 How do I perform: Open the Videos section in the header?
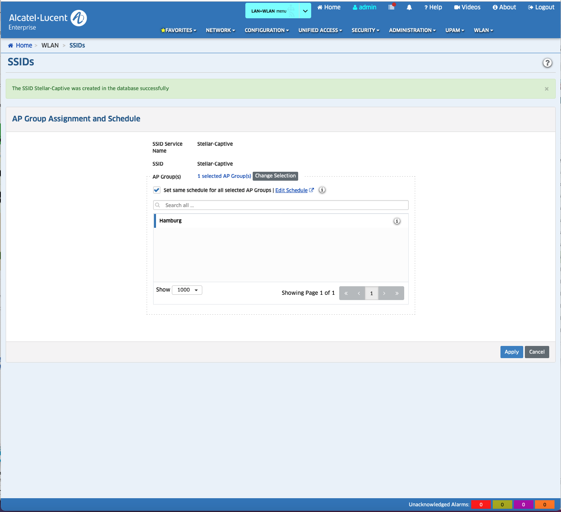467,7
